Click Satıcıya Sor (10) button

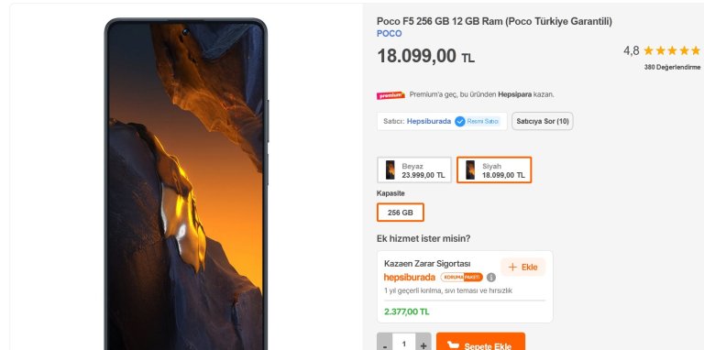coord(543,121)
